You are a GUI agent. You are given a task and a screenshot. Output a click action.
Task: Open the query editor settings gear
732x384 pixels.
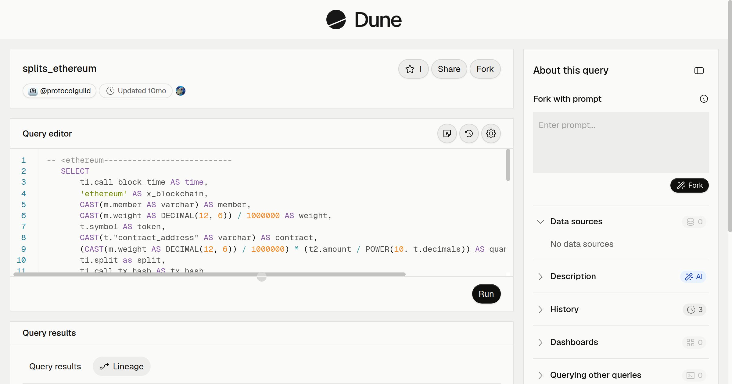click(x=491, y=133)
